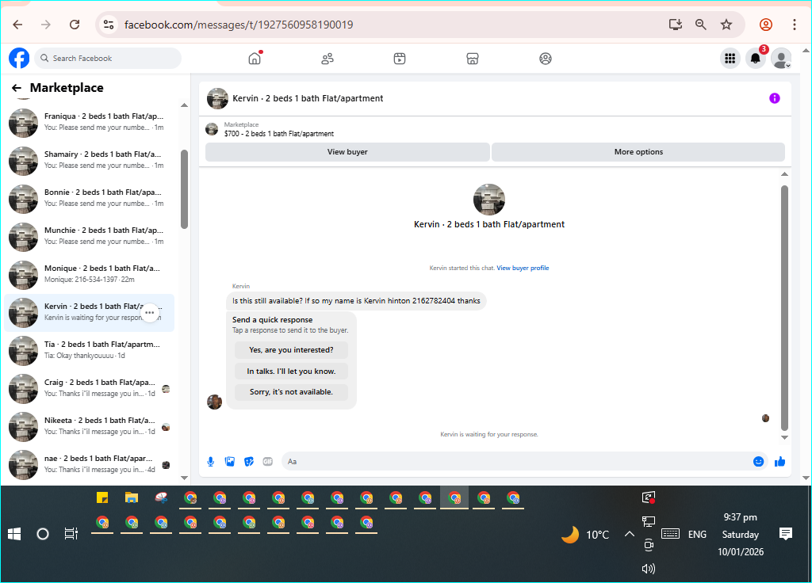Viewport: 812px width, 583px height.
Task: Open the Groups tab icon
Action: (546, 59)
